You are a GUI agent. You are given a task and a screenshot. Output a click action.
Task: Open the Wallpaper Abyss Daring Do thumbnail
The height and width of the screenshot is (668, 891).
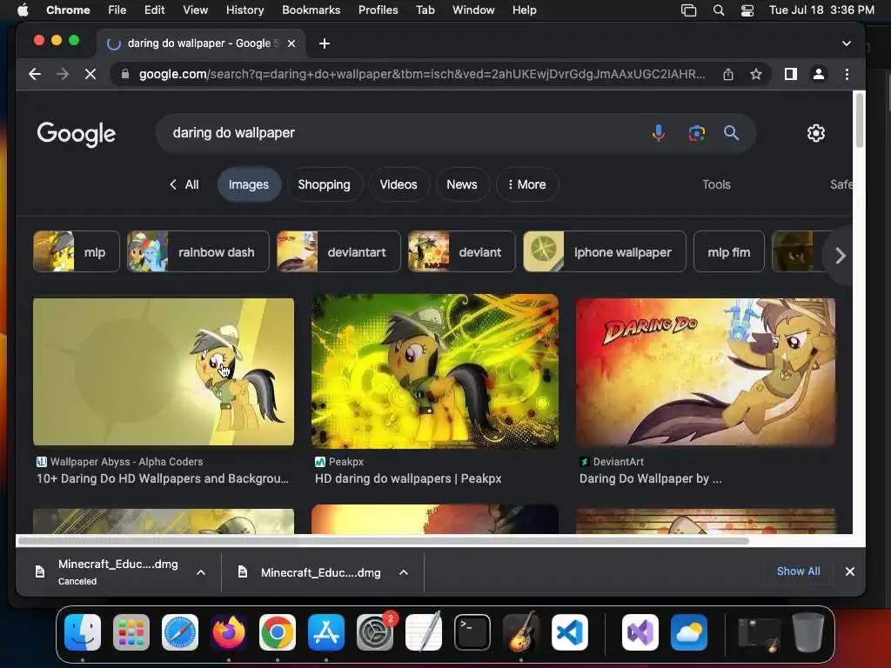[164, 371]
